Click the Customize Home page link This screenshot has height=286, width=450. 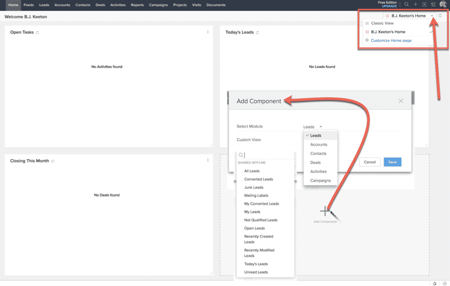point(391,40)
